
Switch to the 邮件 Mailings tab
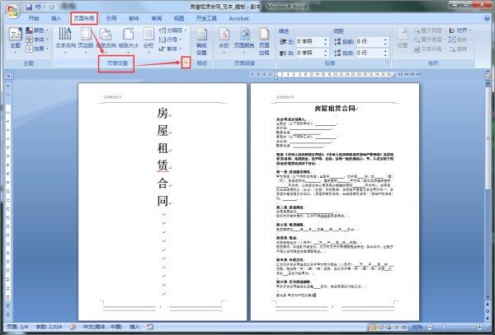[x=134, y=18]
